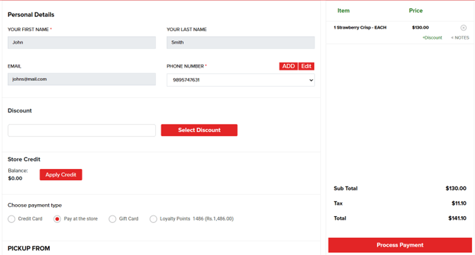Remove Strawberry Crisp item from cart

463,28
